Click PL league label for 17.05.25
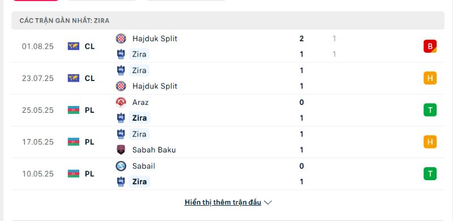This screenshot has width=453, height=221. [89, 142]
